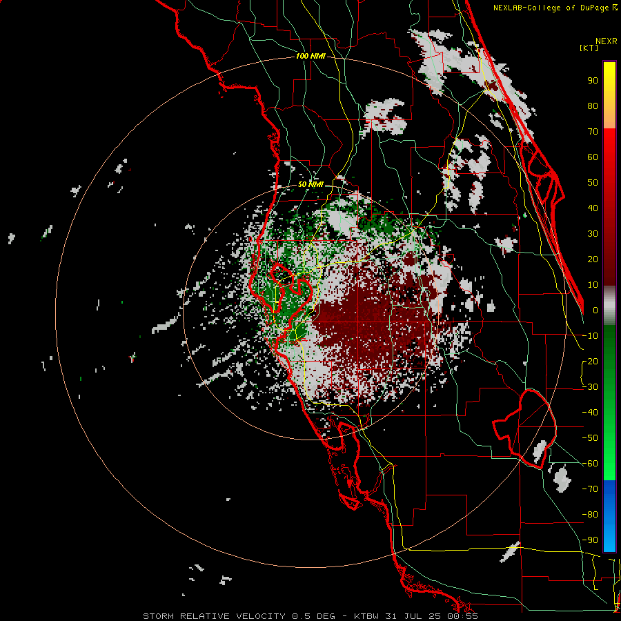Click the STORM RELATIVE VELOCITY caption text
The width and height of the screenshot is (621, 621).
coord(215,616)
